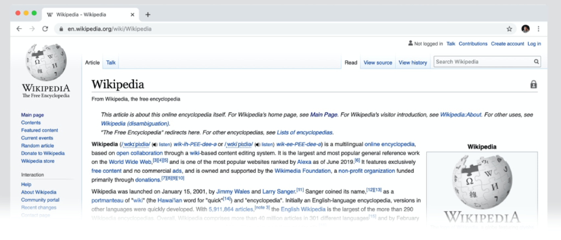
Task: Open the free content link
Action: [107, 171]
